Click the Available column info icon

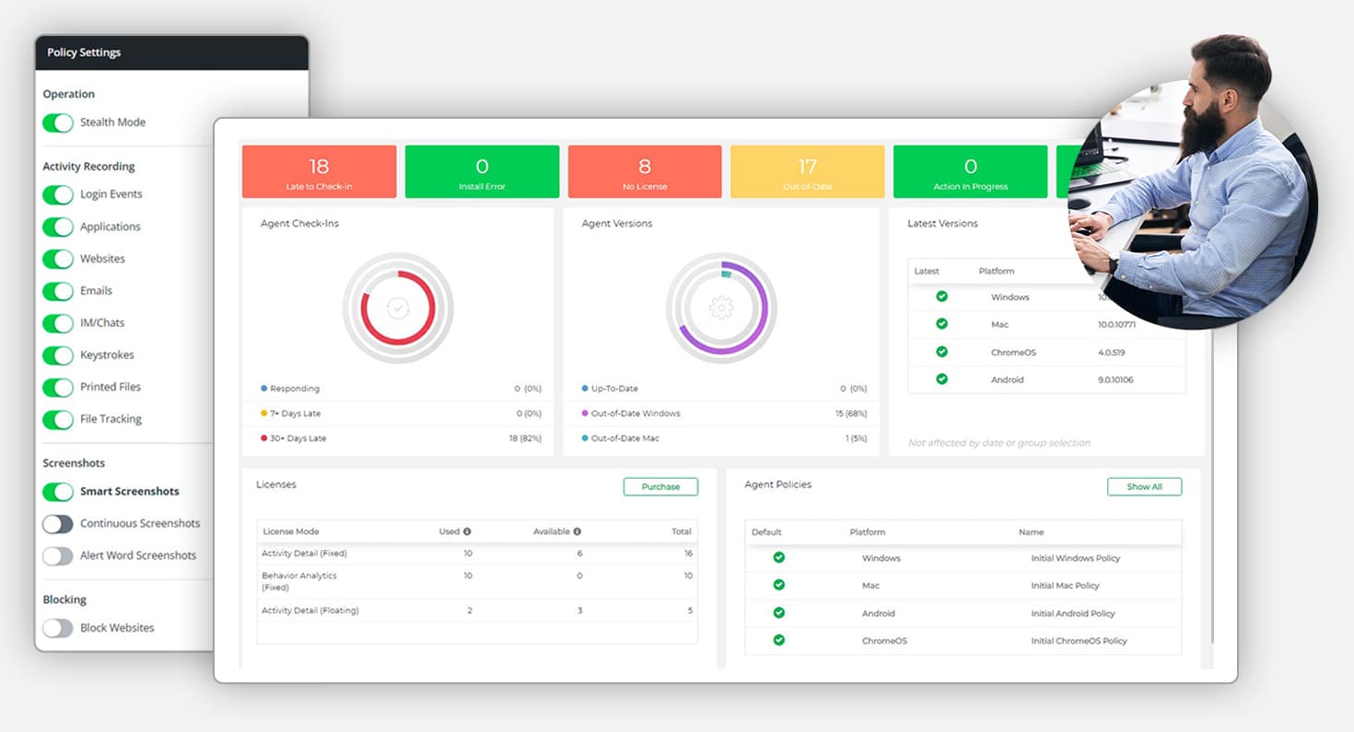click(x=578, y=531)
